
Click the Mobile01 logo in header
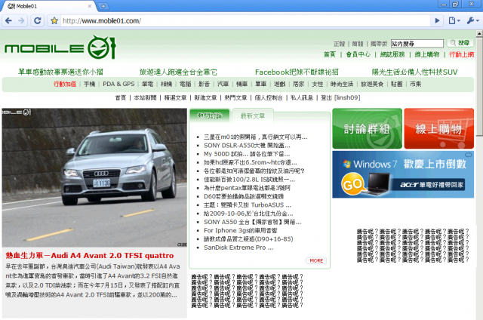pyautogui.click(x=60, y=48)
